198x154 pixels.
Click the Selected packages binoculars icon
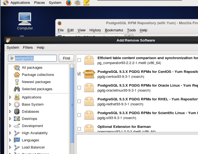(x=17, y=89)
